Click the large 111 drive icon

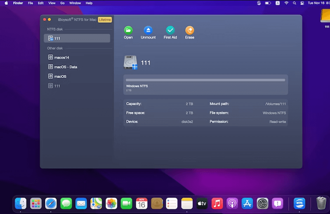click(130, 63)
